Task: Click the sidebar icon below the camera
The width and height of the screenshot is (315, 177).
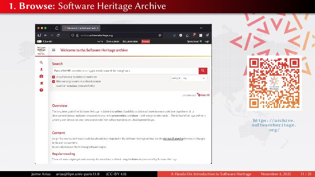Action: click(x=41, y=83)
